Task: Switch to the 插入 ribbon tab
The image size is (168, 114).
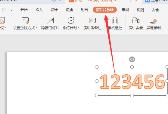Action: tap(39, 10)
